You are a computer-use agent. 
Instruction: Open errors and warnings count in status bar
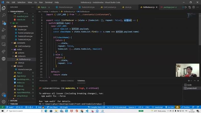29,107
